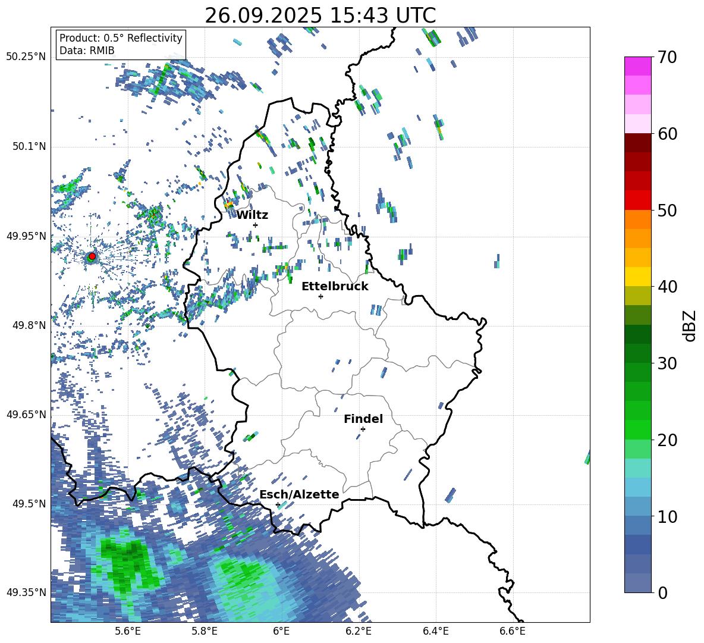Click the colorbar tick label 70
The width and height of the screenshot is (704, 643).
[x=667, y=58]
